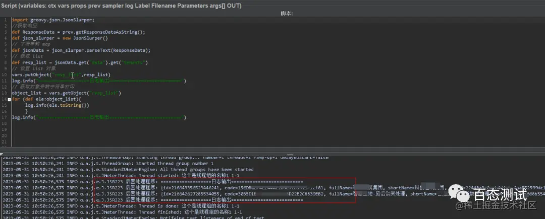Place cursor in def ResponseData line
545x219 pixels.
click(x=78, y=32)
